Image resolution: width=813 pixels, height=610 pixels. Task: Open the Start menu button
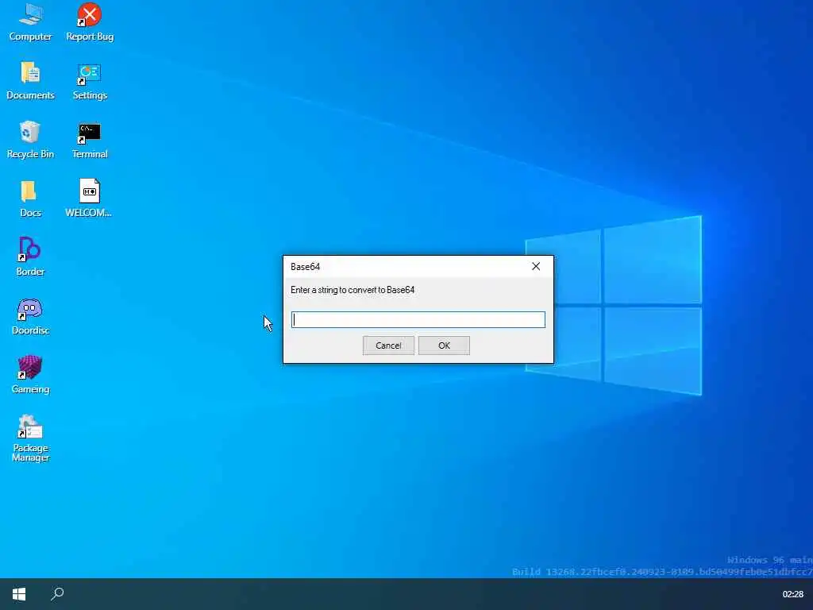19,594
